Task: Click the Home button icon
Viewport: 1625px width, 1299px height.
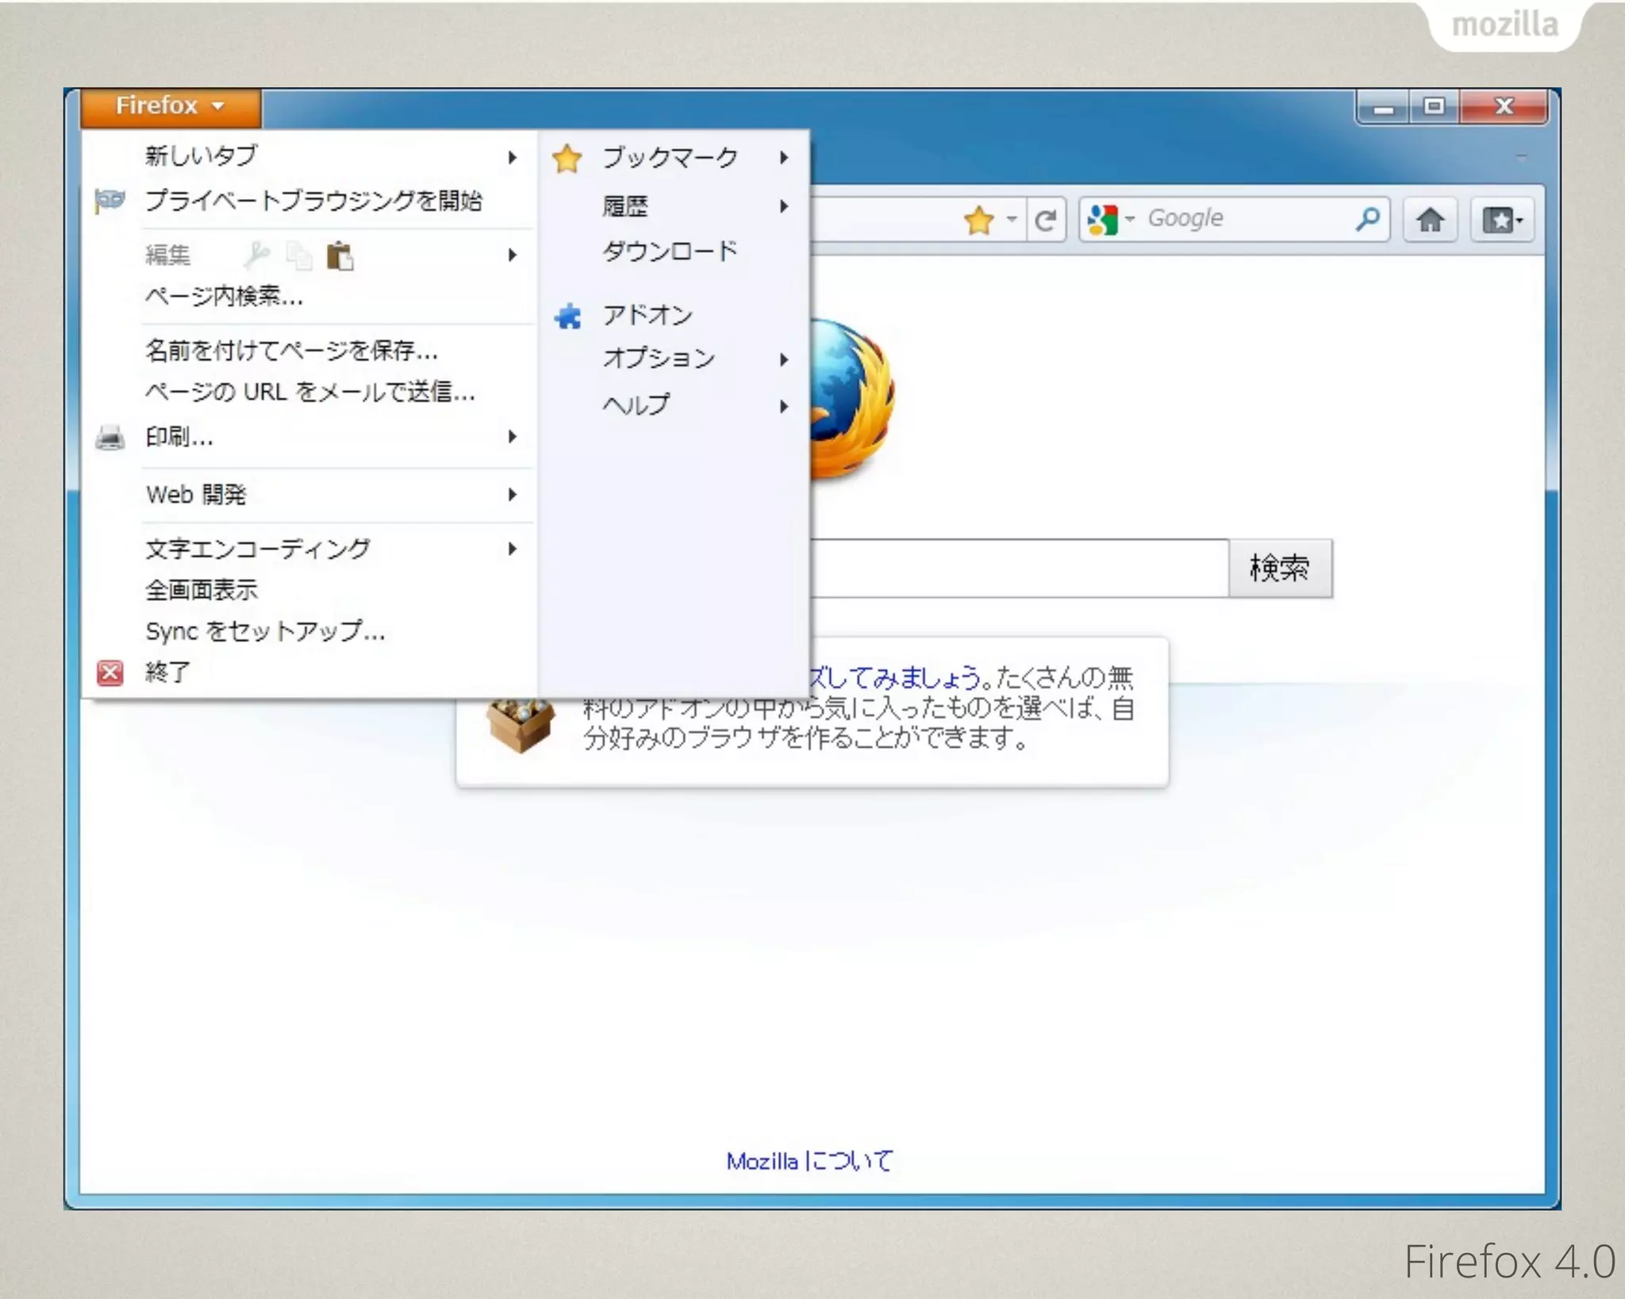Action: coord(1430,220)
